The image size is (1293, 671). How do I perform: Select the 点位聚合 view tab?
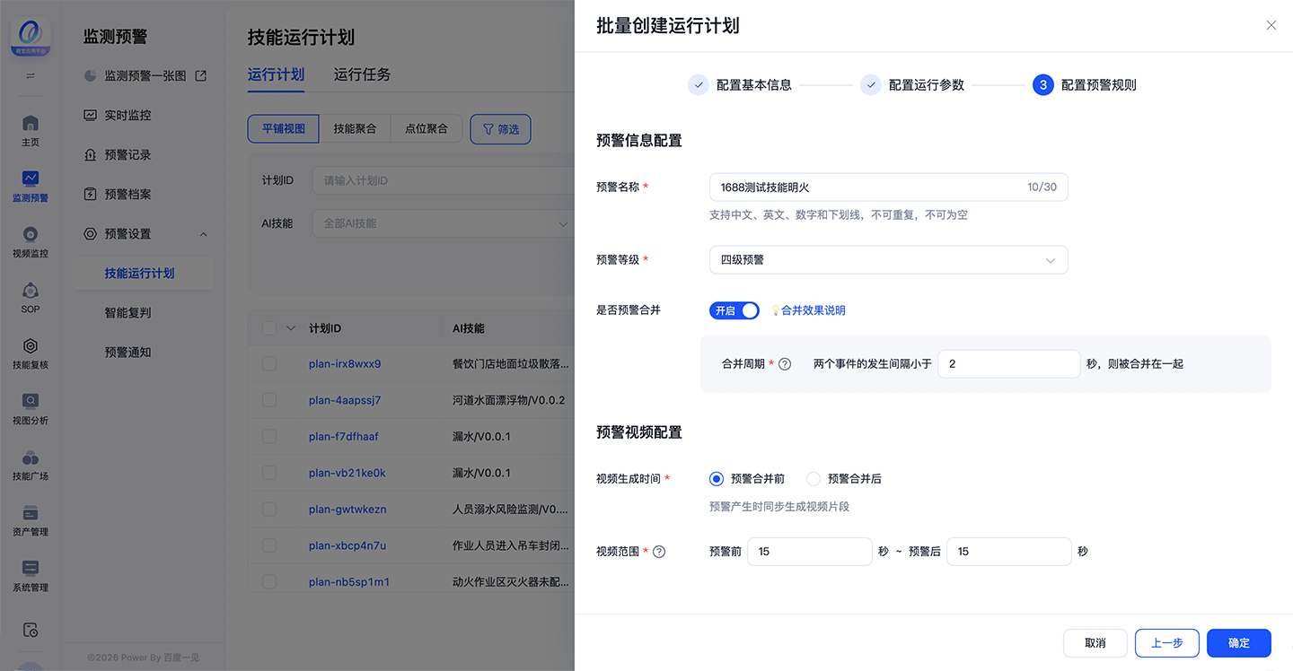coord(427,129)
